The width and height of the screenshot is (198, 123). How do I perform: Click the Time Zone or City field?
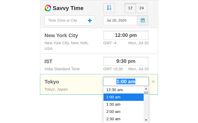pyautogui.click(x=65, y=21)
